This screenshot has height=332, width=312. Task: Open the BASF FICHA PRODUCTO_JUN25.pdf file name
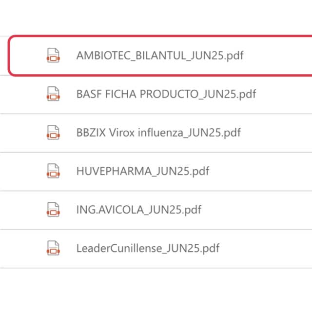point(166,94)
